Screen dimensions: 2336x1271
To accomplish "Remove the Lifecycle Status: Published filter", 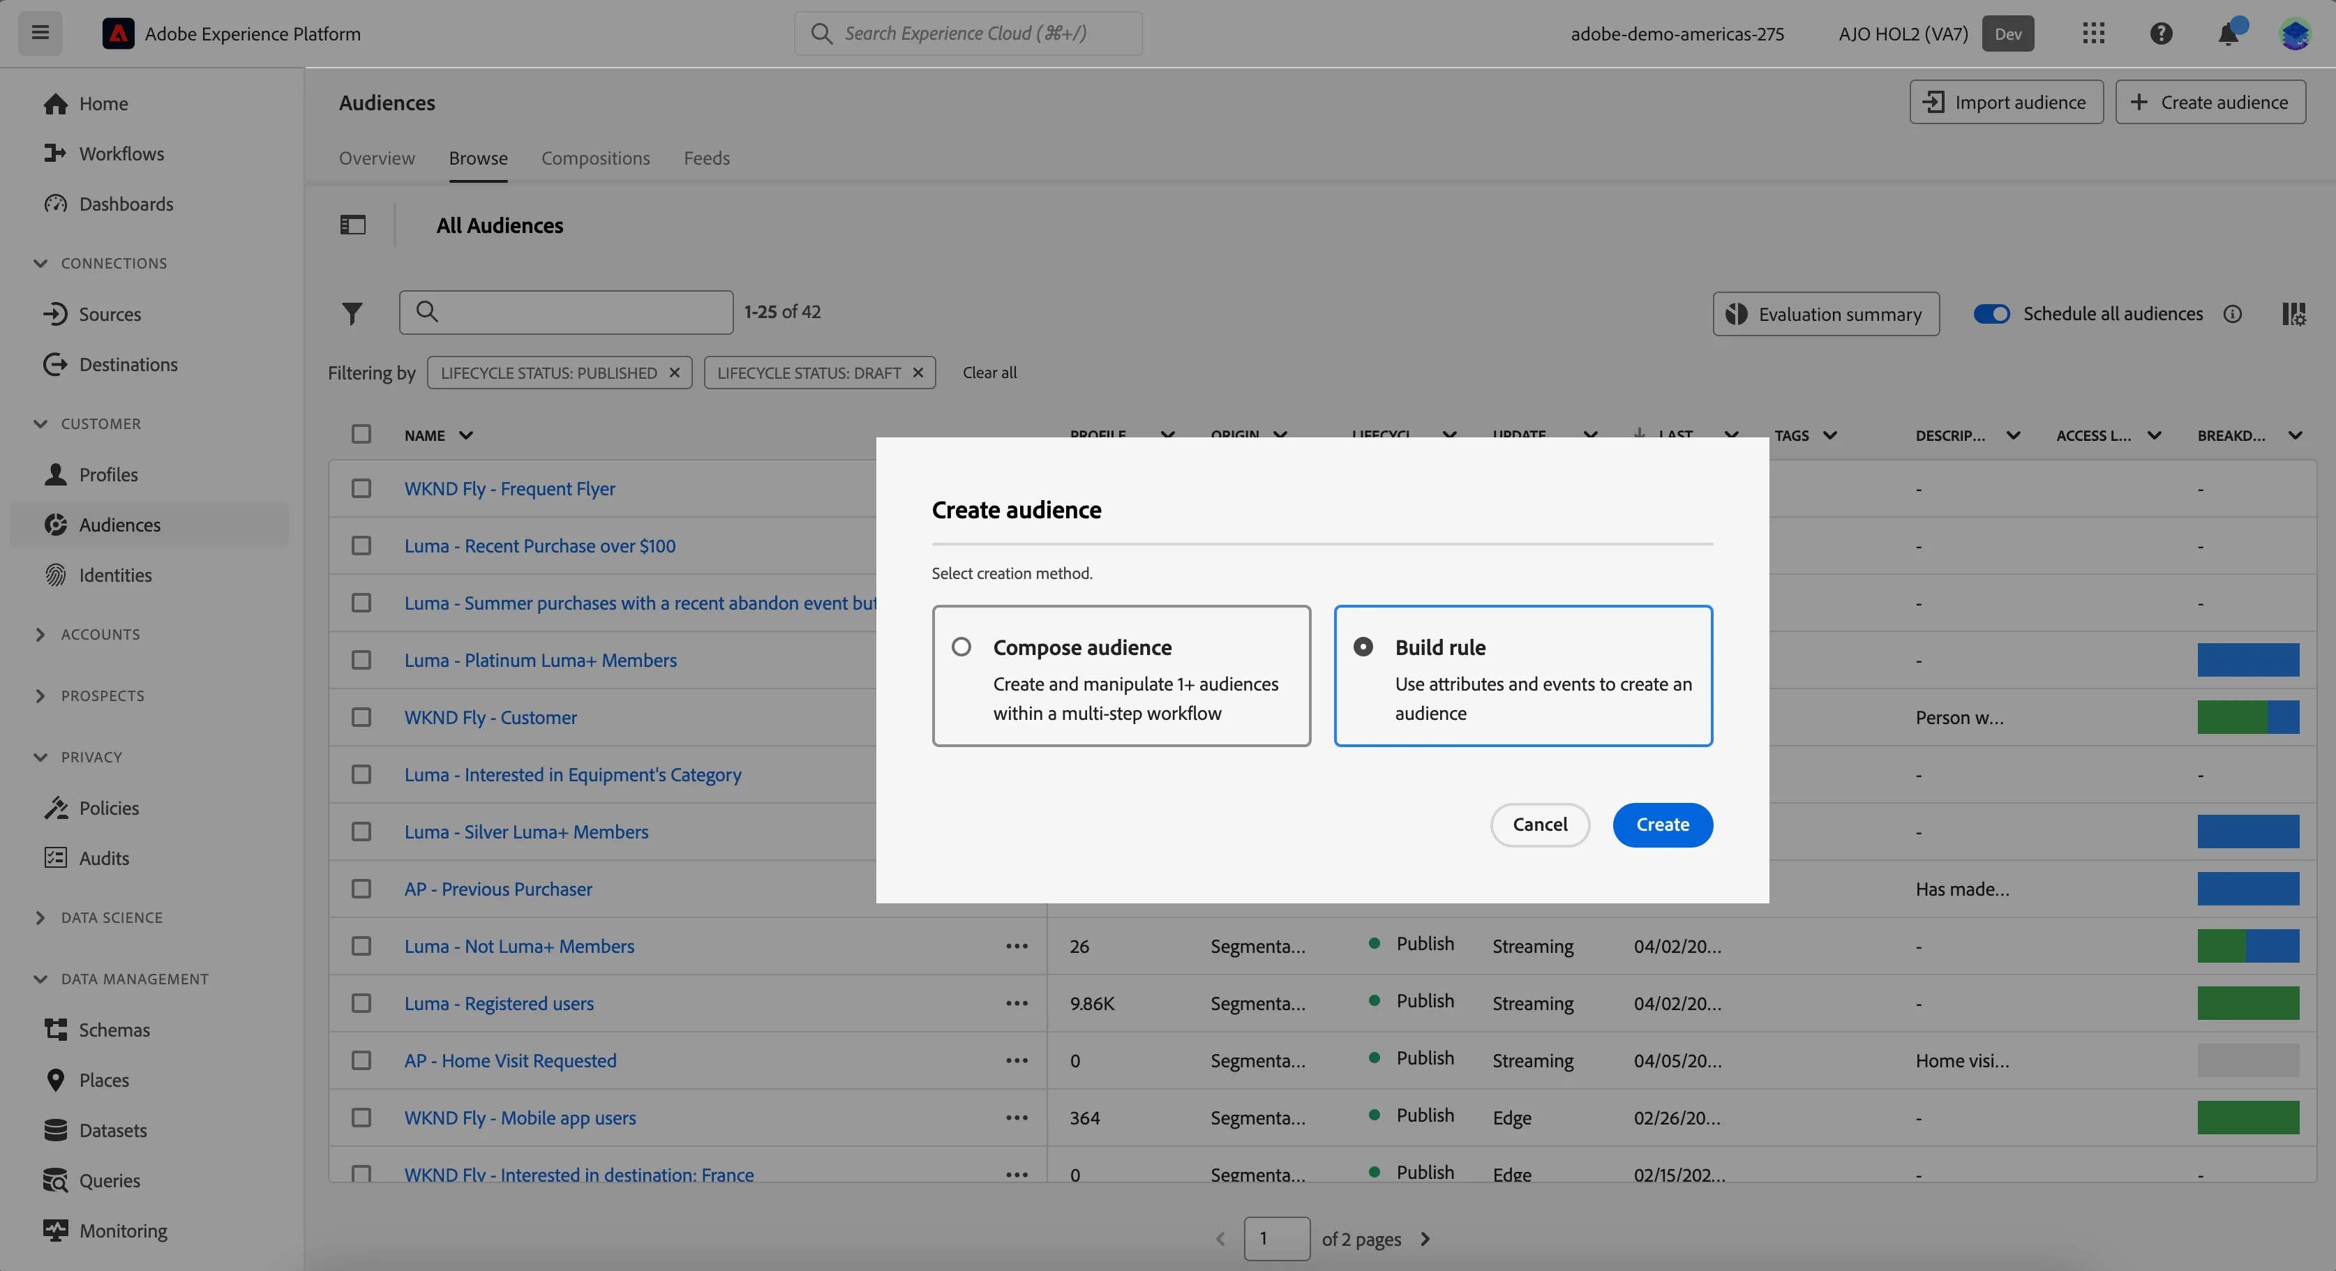I will tap(675, 373).
